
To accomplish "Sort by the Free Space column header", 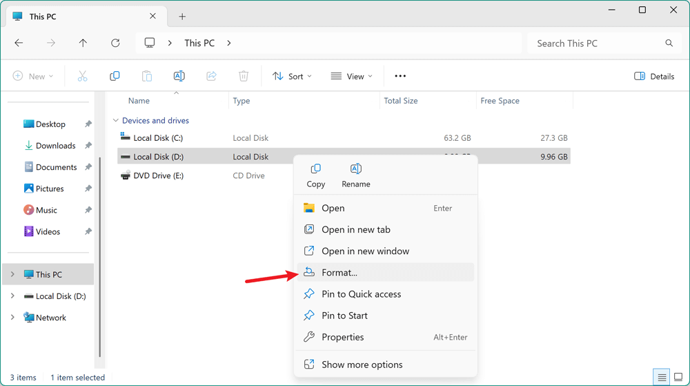I will (500, 101).
